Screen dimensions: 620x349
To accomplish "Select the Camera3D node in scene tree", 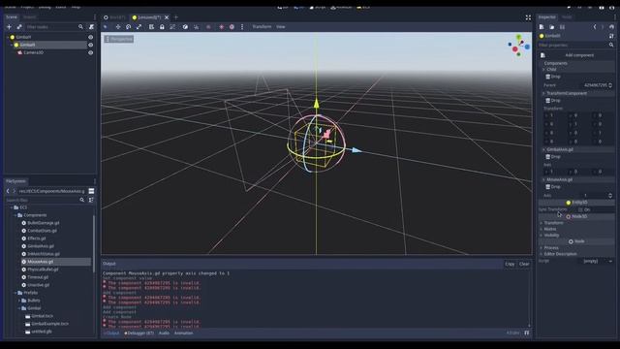I will click(33, 52).
